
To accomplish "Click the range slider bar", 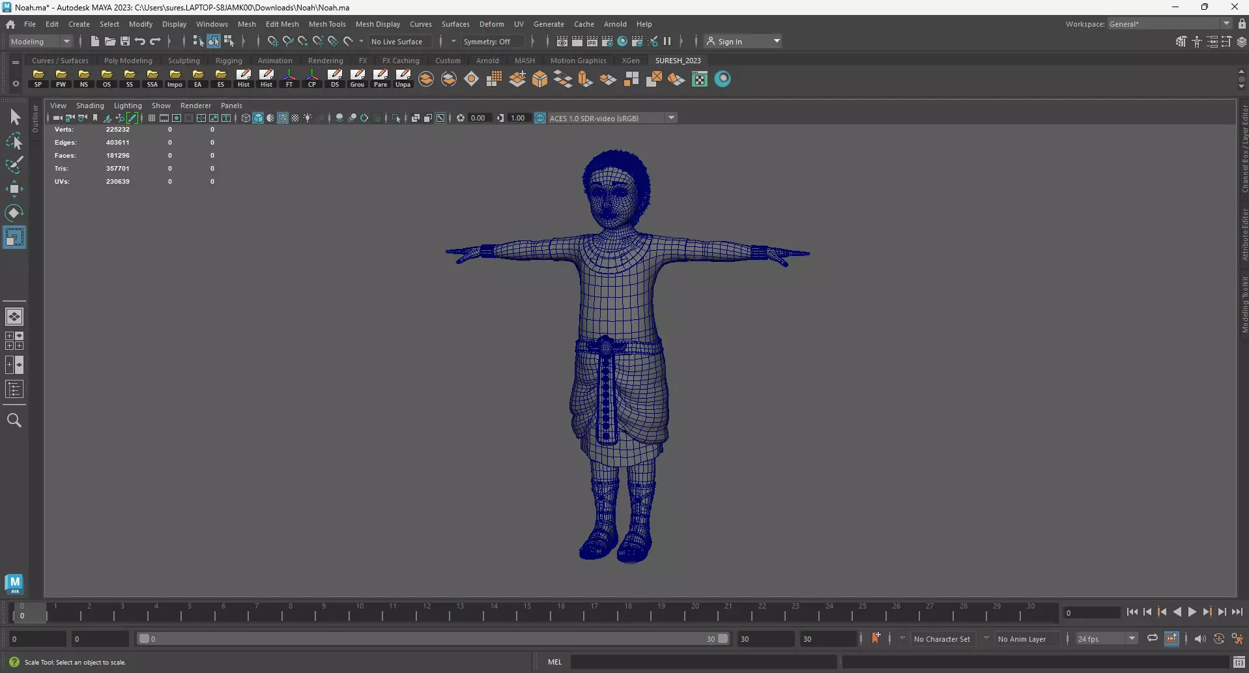I will click(433, 639).
